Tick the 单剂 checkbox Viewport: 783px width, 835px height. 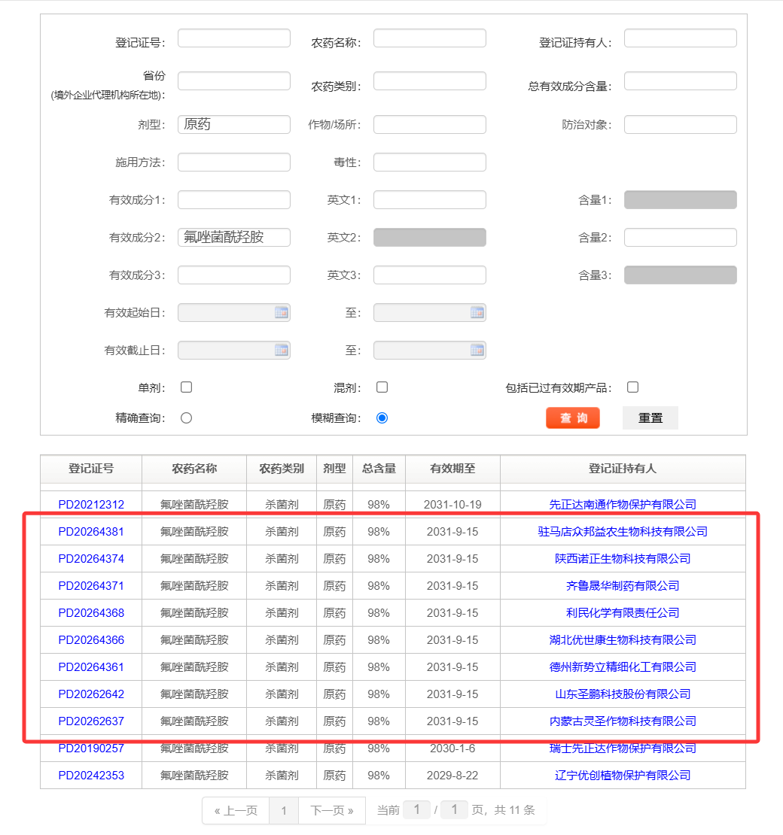coord(186,387)
